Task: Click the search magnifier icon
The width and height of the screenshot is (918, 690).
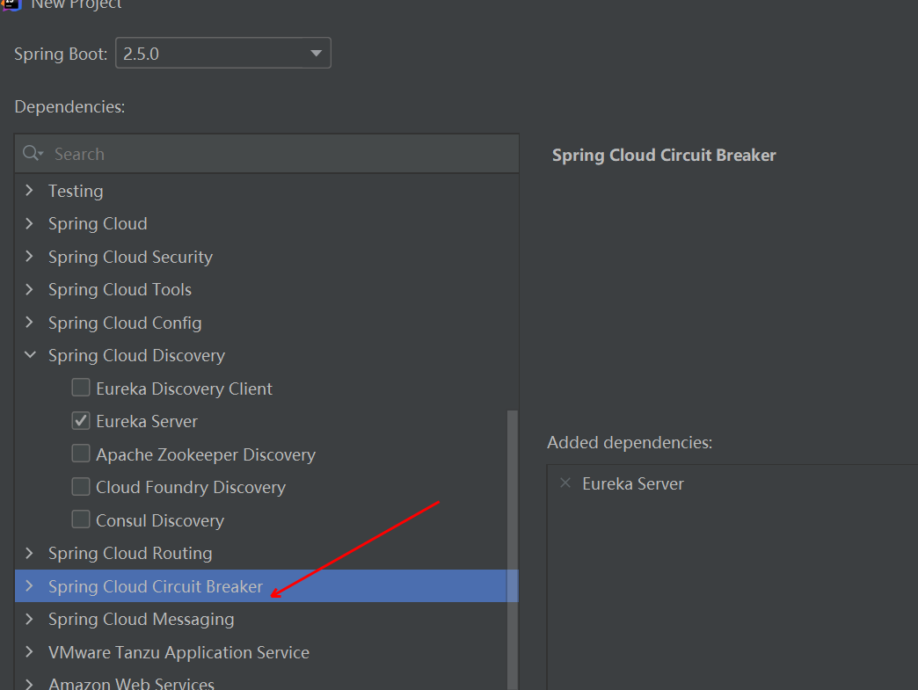Action: [33, 153]
